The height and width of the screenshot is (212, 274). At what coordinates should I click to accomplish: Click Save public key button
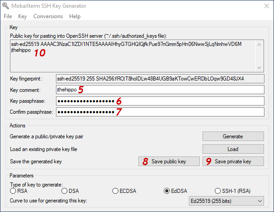pyautogui.click(x=169, y=162)
